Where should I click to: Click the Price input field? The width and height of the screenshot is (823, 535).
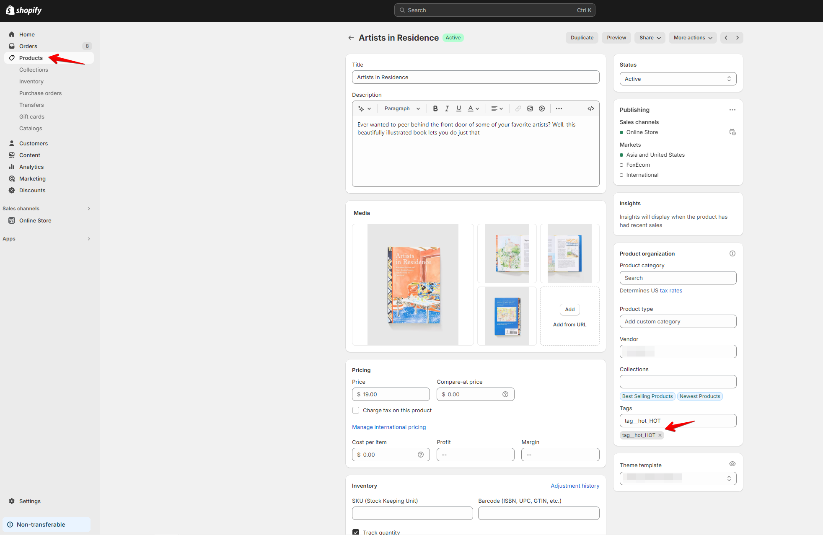391,394
